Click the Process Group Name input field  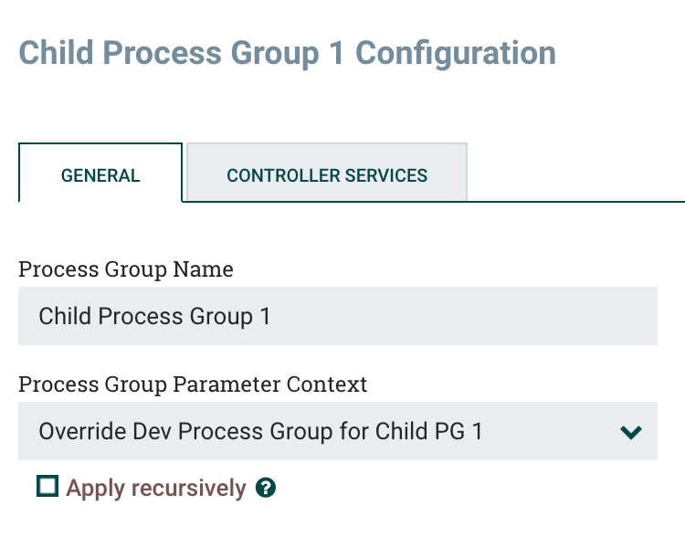click(337, 317)
